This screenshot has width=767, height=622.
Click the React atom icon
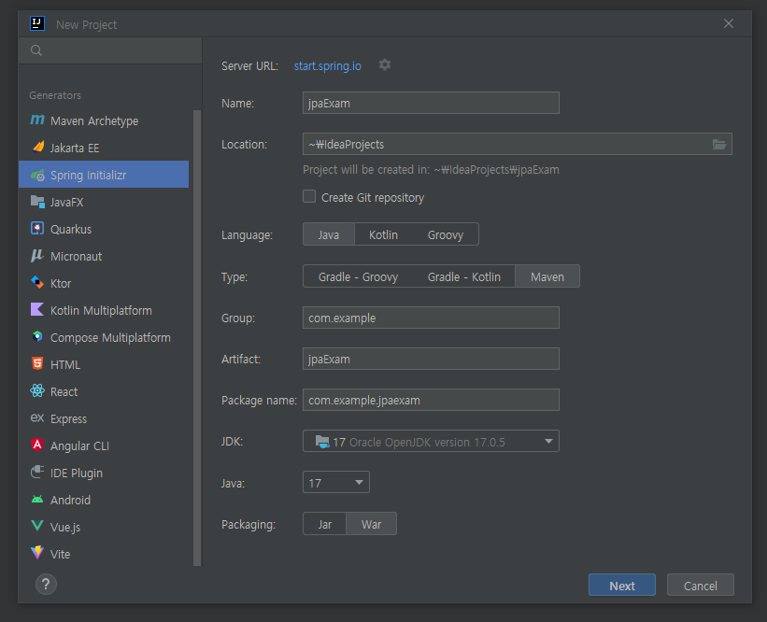coord(37,390)
